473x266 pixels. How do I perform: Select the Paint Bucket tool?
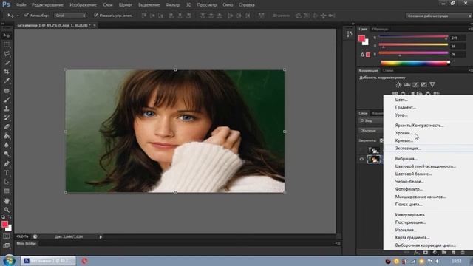pyautogui.click(x=7, y=136)
